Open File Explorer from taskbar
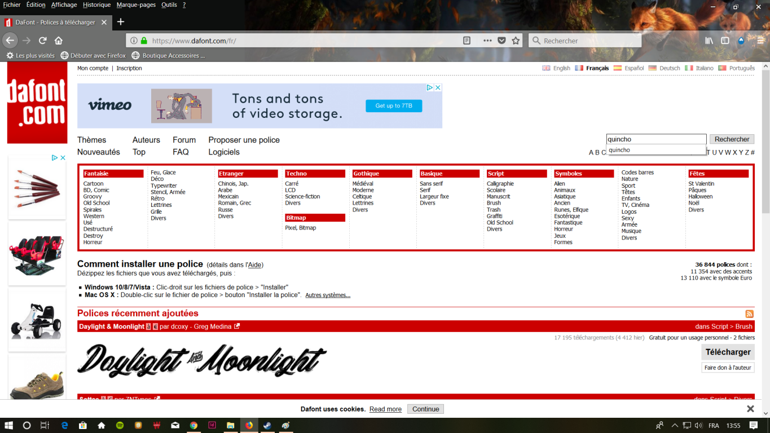 tap(230, 425)
